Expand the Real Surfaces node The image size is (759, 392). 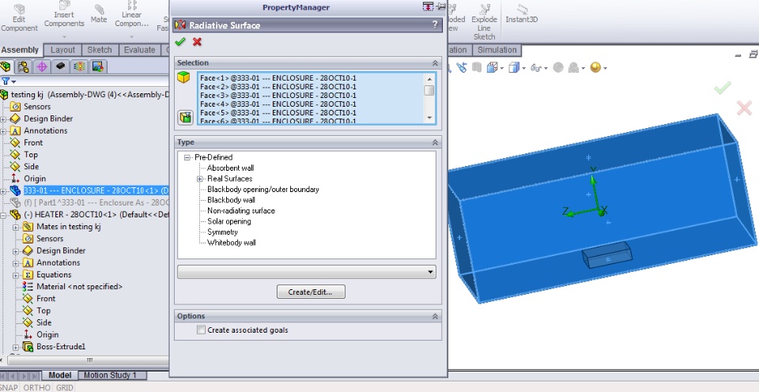200,179
